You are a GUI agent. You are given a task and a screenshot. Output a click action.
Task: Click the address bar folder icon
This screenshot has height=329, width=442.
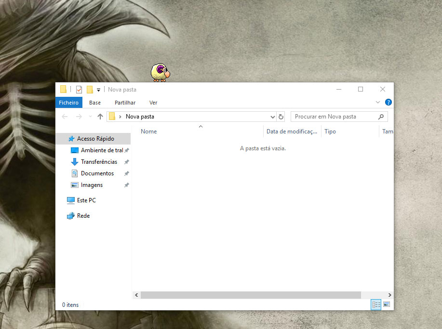[x=112, y=117]
